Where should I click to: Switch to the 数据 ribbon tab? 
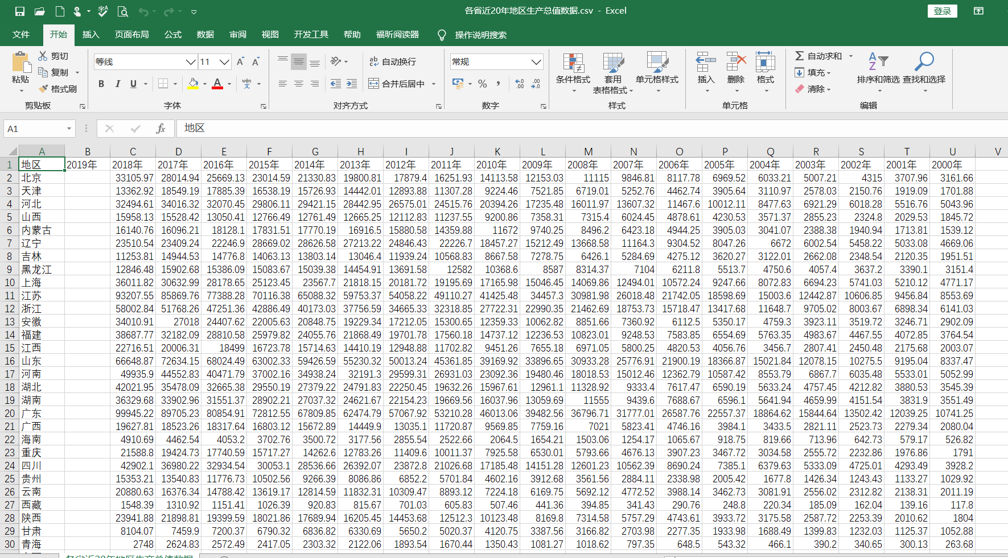[x=205, y=35]
